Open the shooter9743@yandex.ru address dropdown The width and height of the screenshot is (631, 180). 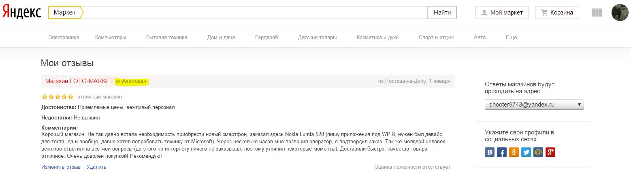(534, 105)
